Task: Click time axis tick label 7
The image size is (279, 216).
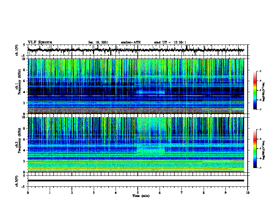Action: [182, 193]
